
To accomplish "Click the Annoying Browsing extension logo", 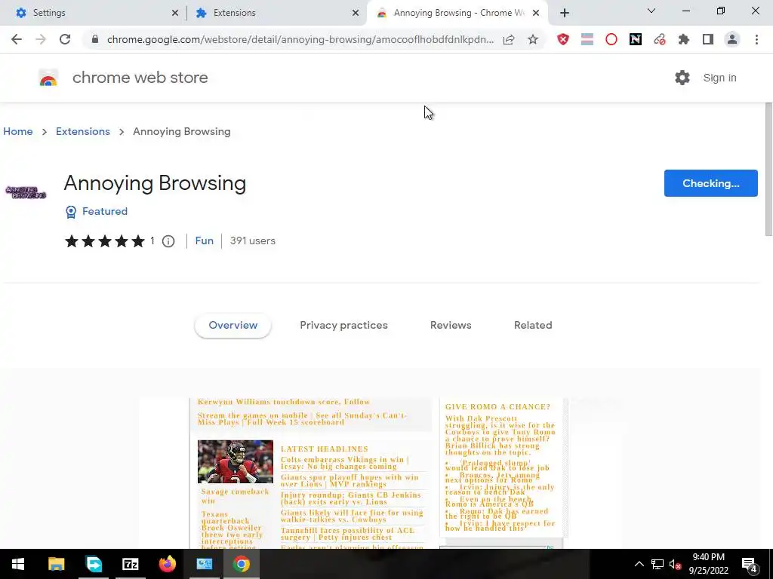I will point(26,192).
